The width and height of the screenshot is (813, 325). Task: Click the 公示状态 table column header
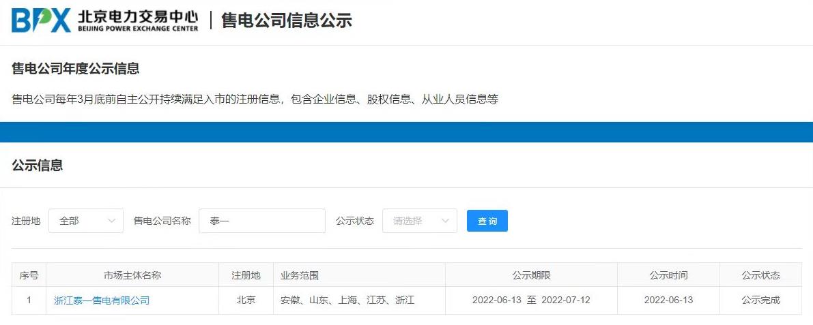pos(760,275)
